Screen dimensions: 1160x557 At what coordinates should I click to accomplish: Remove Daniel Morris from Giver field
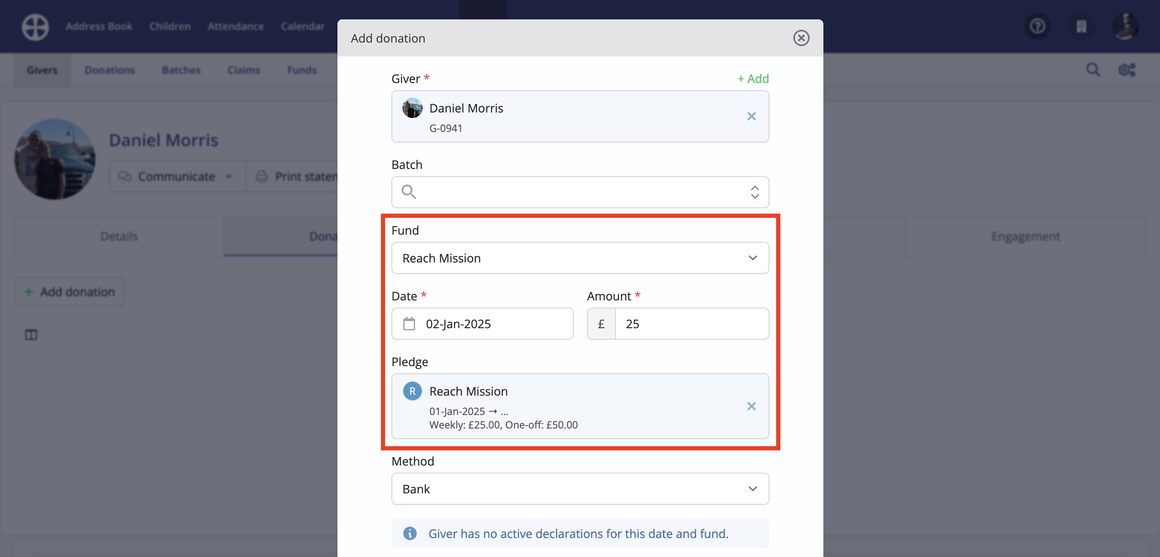click(751, 117)
